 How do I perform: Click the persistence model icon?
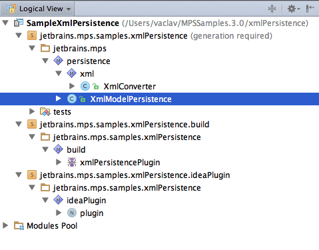[59, 61]
